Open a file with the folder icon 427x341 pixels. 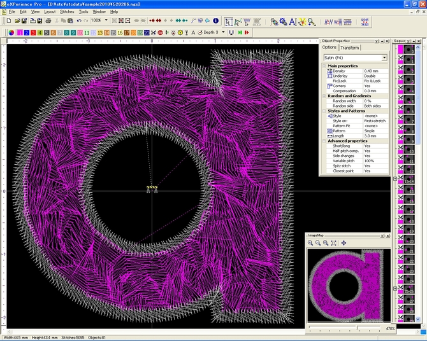coord(17,20)
